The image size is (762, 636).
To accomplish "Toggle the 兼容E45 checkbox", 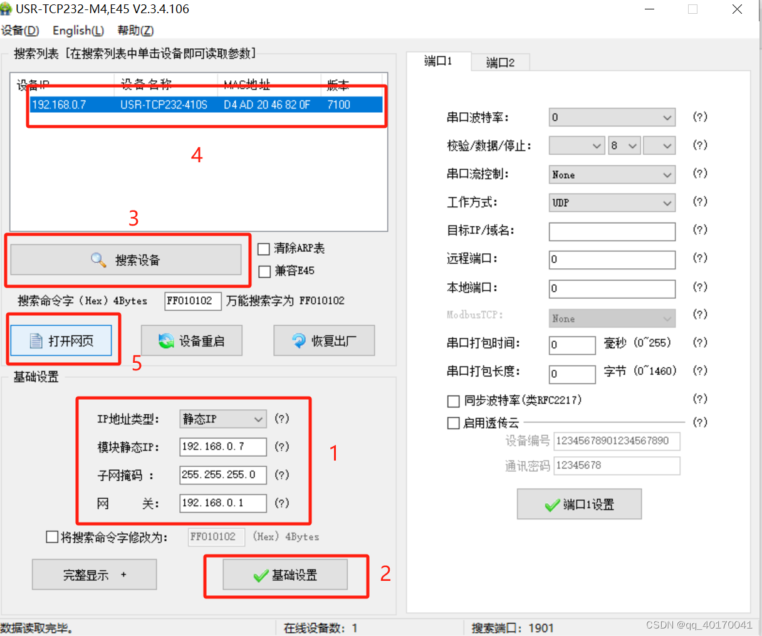I will [264, 271].
